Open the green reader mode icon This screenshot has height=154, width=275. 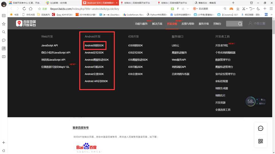[x=172, y=9]
